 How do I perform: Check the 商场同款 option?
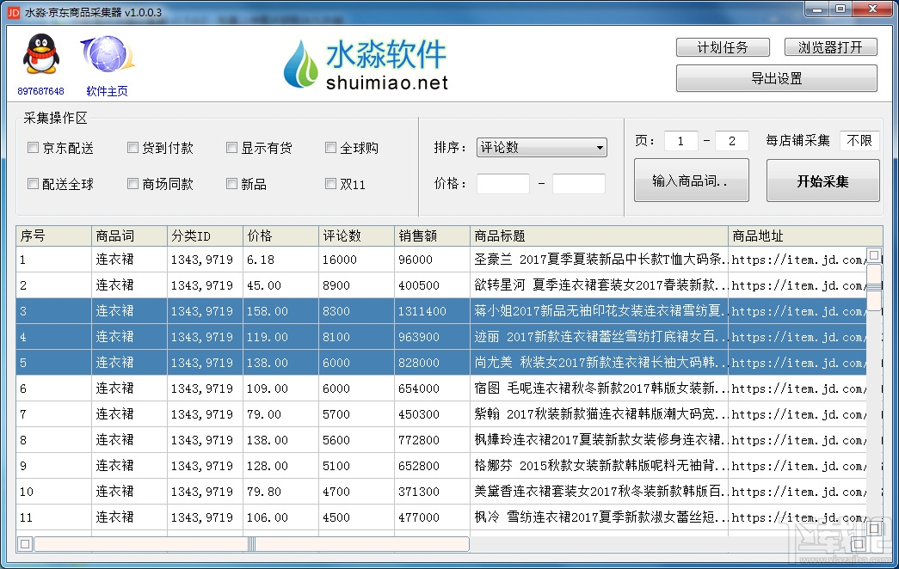click(132, 184)
